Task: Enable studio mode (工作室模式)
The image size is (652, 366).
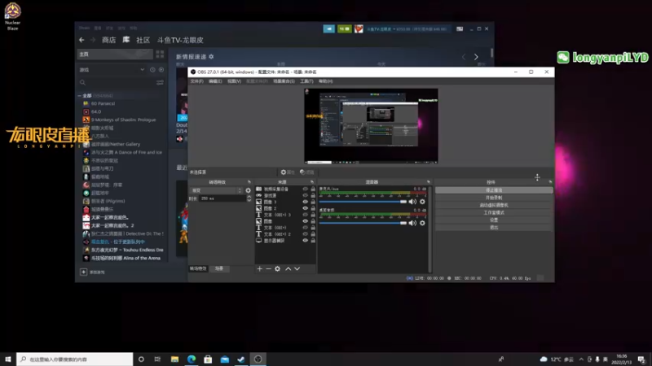Action: point(494,213)
